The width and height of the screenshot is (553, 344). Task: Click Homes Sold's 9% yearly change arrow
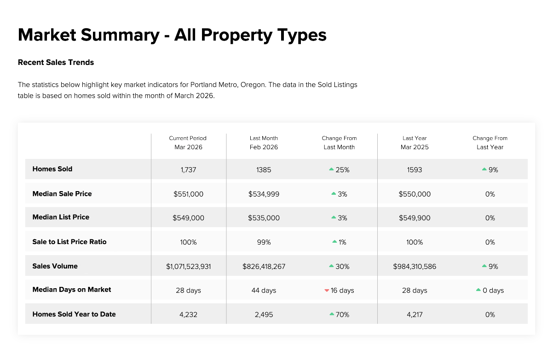(x=484, y=169)
